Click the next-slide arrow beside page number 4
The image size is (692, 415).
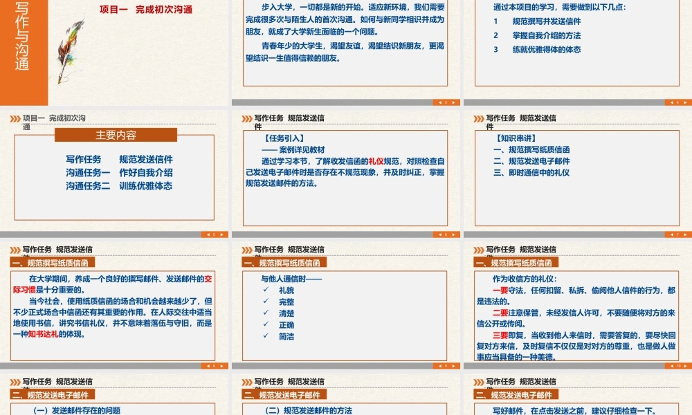[x=685, y=102]
